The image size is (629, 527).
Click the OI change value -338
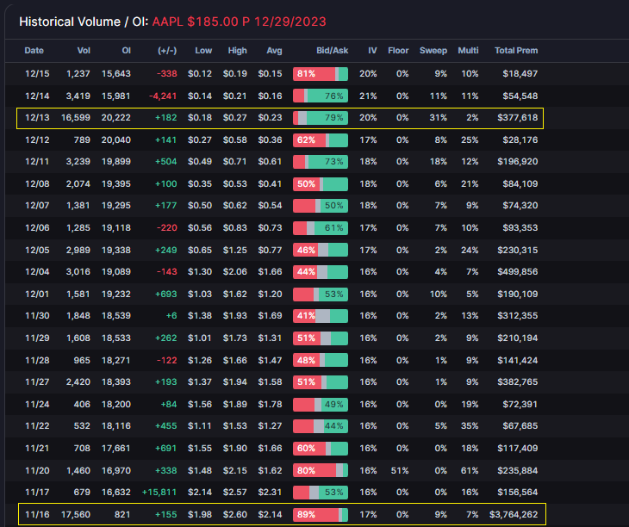point(167,74)
